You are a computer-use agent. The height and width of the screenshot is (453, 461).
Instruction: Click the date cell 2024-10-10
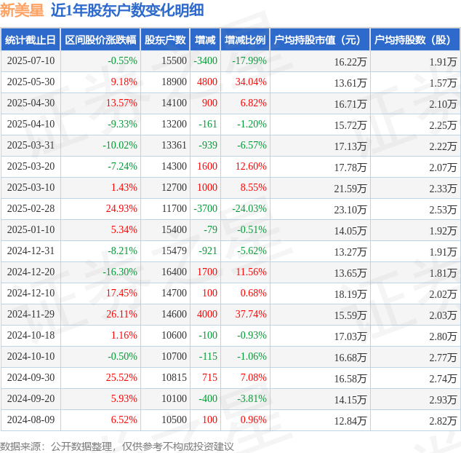pos(31,356)
